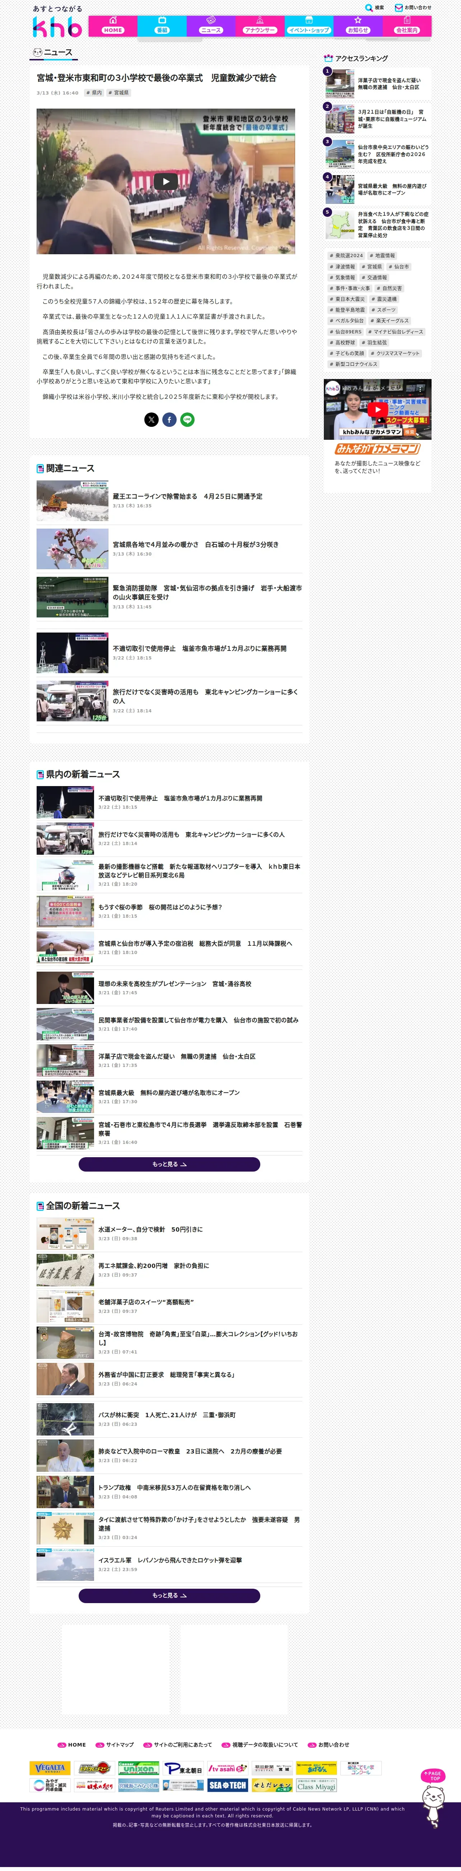The height and width of the screenshot is (1871, 461).
Task: Open related 緊急消防援助隊 article
Action: pos(169,597)
